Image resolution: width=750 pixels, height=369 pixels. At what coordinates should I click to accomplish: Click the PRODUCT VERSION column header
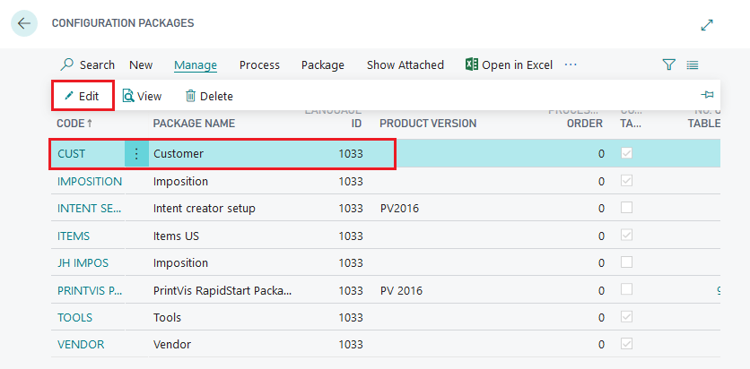tap(428, 124)
